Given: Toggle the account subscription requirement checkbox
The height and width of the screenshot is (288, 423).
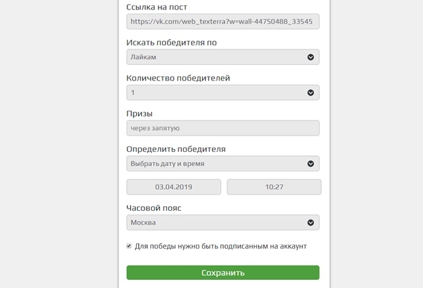Looking at the screenshot, I should (x=129, y=246).
